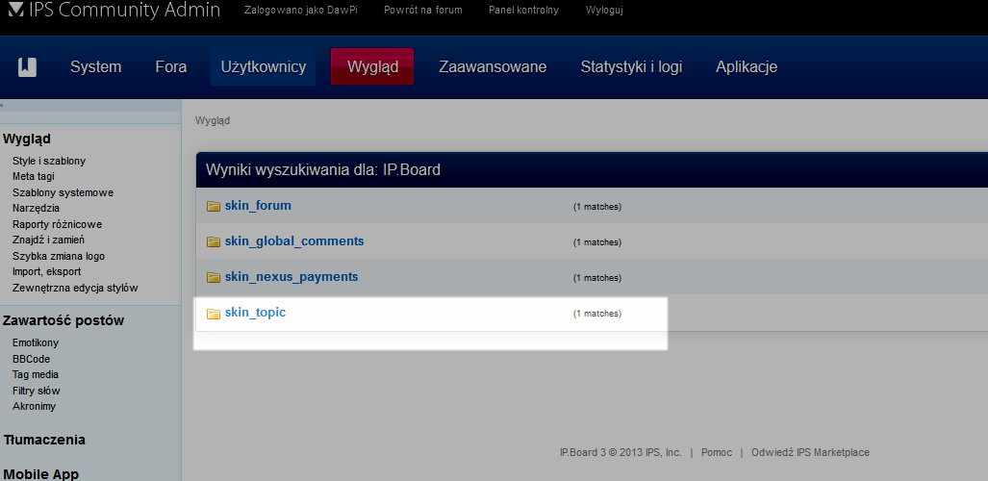Screen dimensions: 988x481
Task: Click the folder icon beside skin_global_comments
Action: 214,241
